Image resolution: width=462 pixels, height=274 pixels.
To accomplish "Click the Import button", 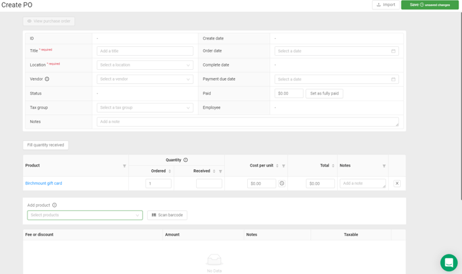I will tap(385, 5).
